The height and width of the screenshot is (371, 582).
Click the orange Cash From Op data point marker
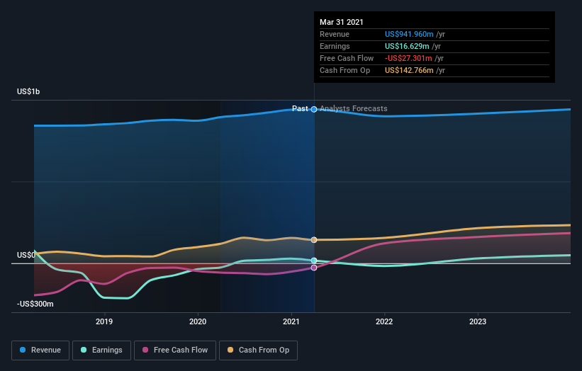point(314,240)
